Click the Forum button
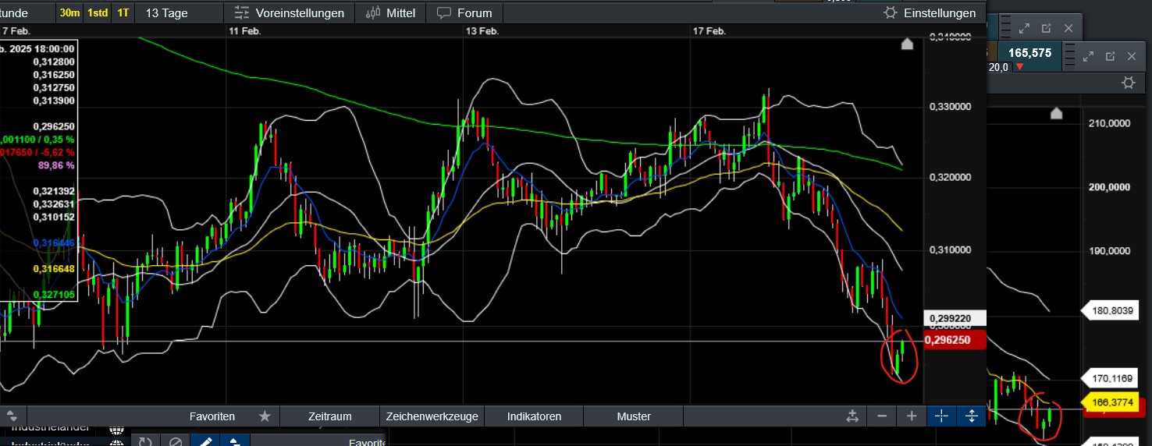The height and width of the screenshot is (446, 1152). [464, 13]
